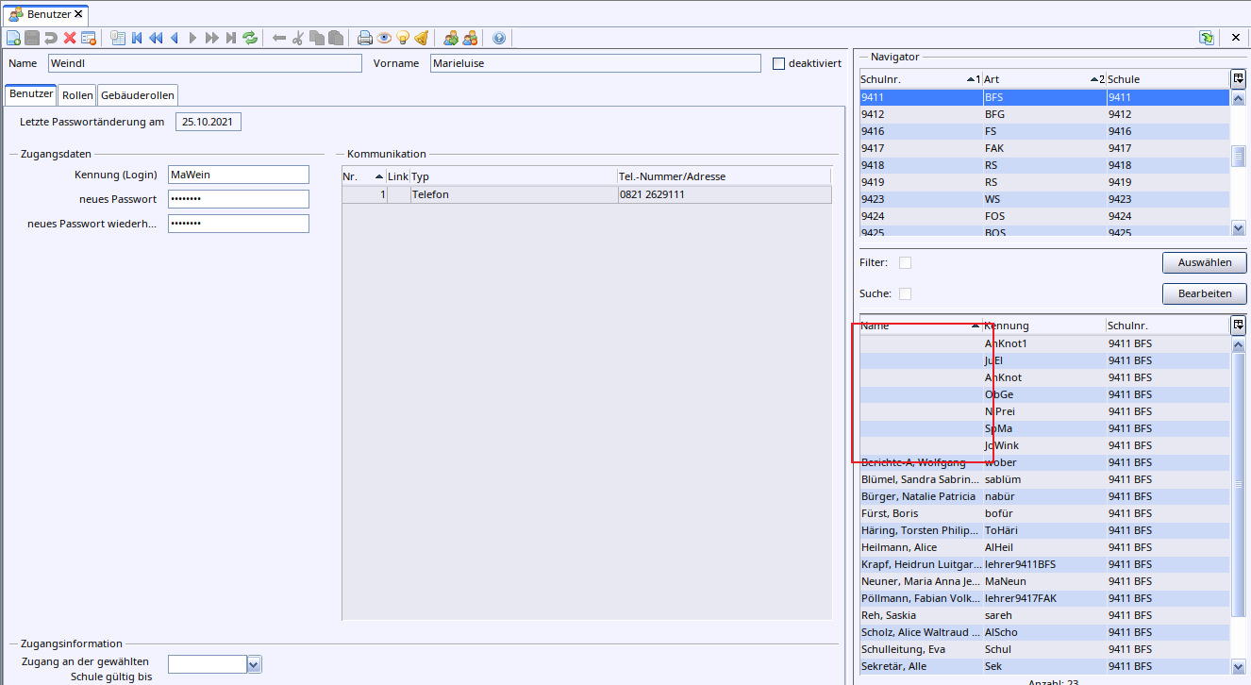
Task: Go to next record arrow
Action: pos(193,38)
